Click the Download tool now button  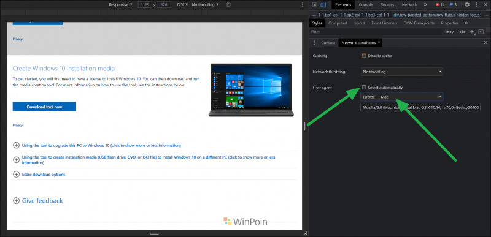click(x=44, y=107)
